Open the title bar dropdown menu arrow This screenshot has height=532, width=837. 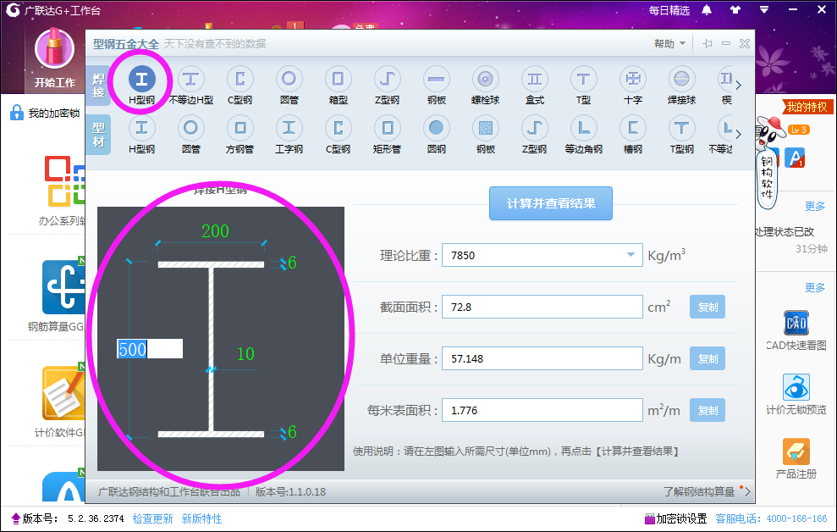point(764,10)
